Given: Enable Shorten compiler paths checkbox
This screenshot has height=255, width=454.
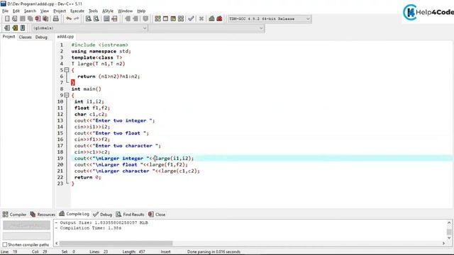Looking at the screenshot, I should point(5,245).
